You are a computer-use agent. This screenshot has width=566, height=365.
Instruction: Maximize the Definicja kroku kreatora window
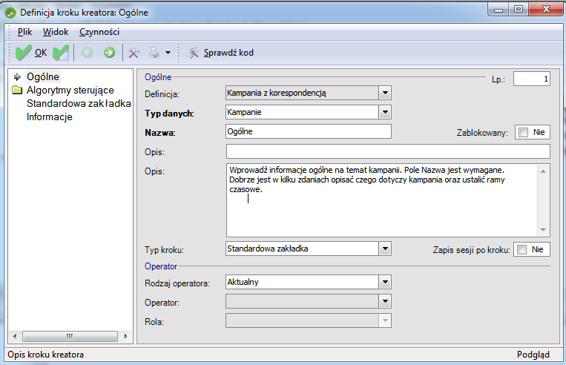(x=519, y=10)
